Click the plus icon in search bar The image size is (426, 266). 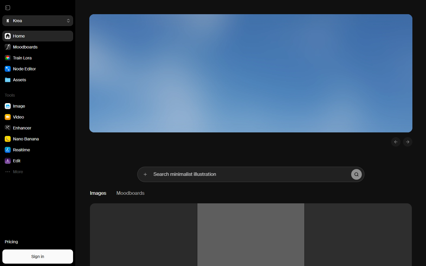(x=145, y=174)
